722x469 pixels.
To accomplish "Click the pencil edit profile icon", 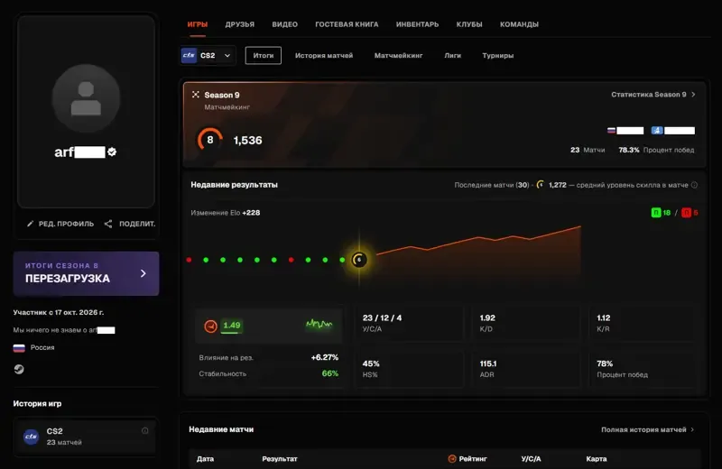I will point(30,224).
